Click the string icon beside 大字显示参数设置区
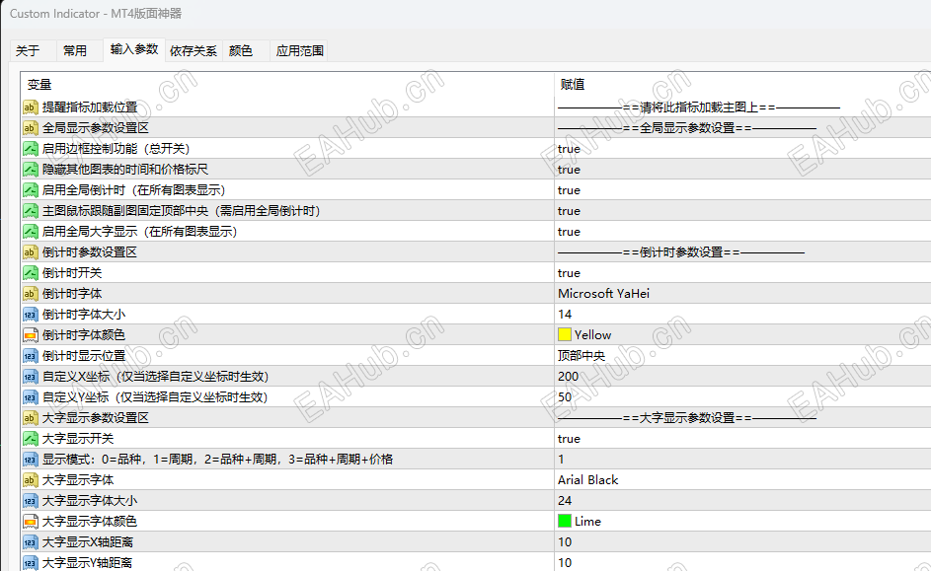Screen dimensions: 931x571 (31, 418)
